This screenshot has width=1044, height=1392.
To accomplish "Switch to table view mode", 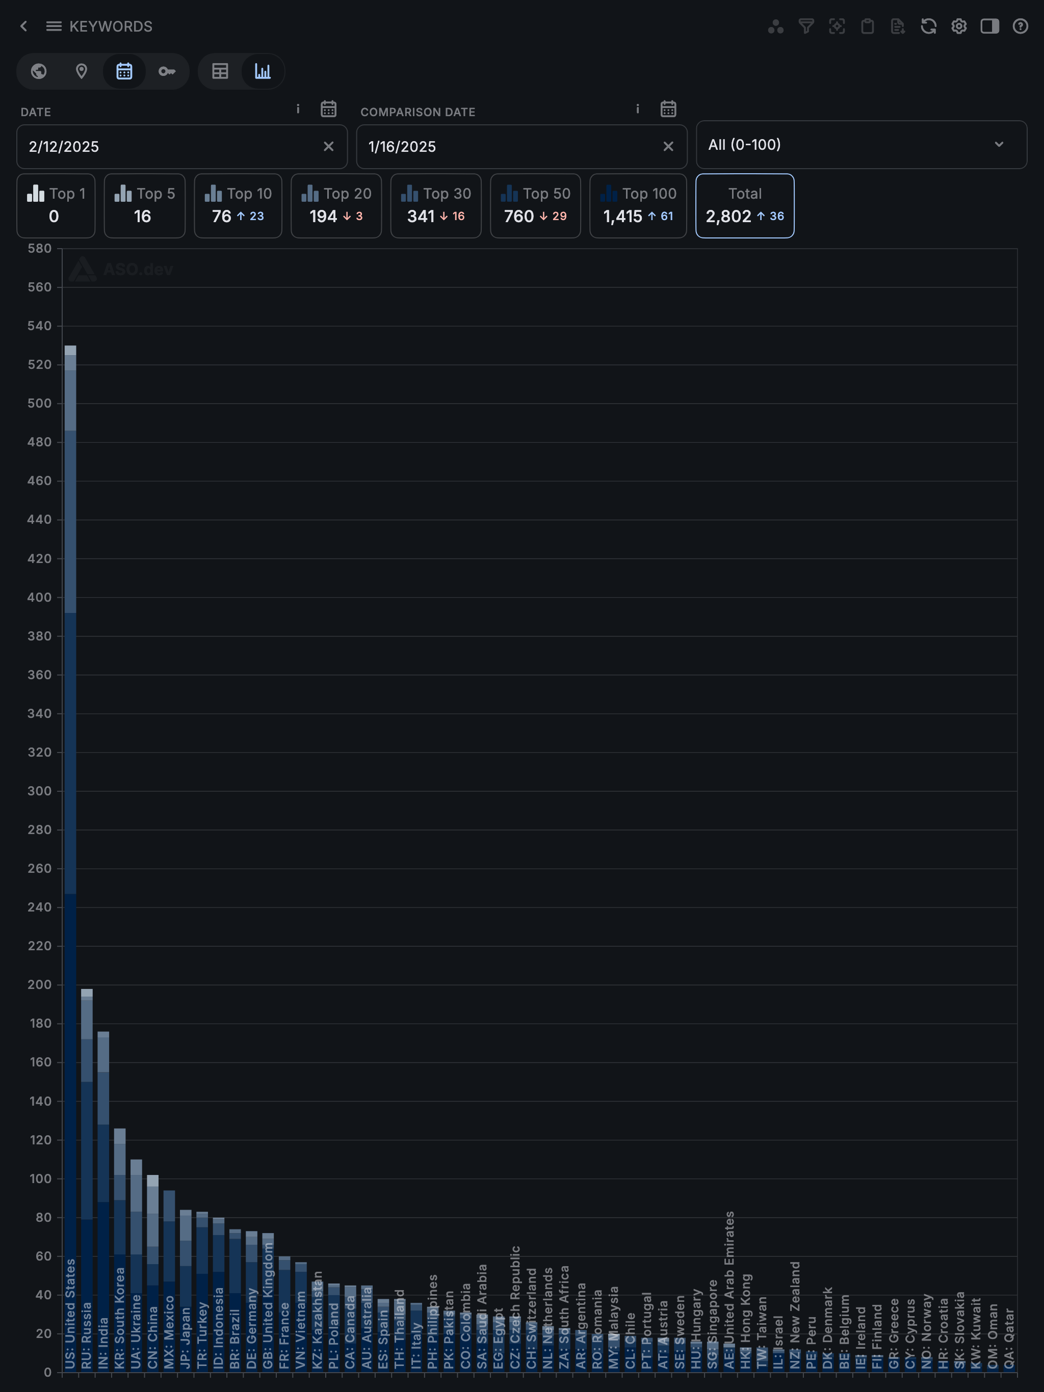I will coord(220,72).
